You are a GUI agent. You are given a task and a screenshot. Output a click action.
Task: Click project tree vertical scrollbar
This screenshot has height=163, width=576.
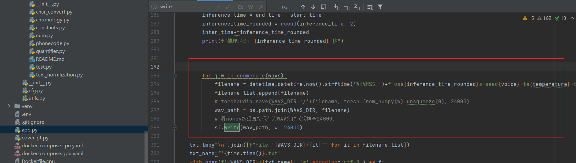tap(146, 147)
